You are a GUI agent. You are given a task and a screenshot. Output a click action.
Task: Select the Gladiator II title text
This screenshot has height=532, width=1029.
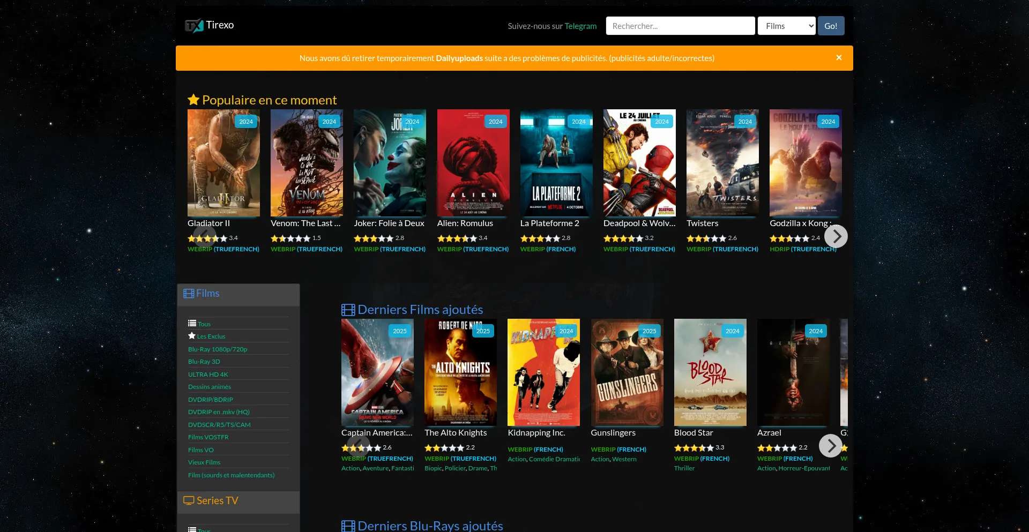click(x=208, y=223)
